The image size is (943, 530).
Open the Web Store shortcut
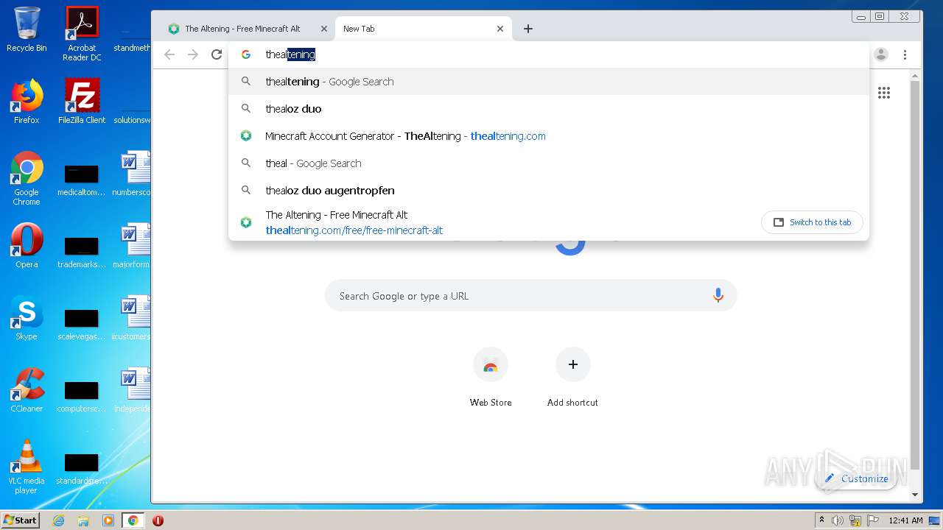tap(491, 377)
